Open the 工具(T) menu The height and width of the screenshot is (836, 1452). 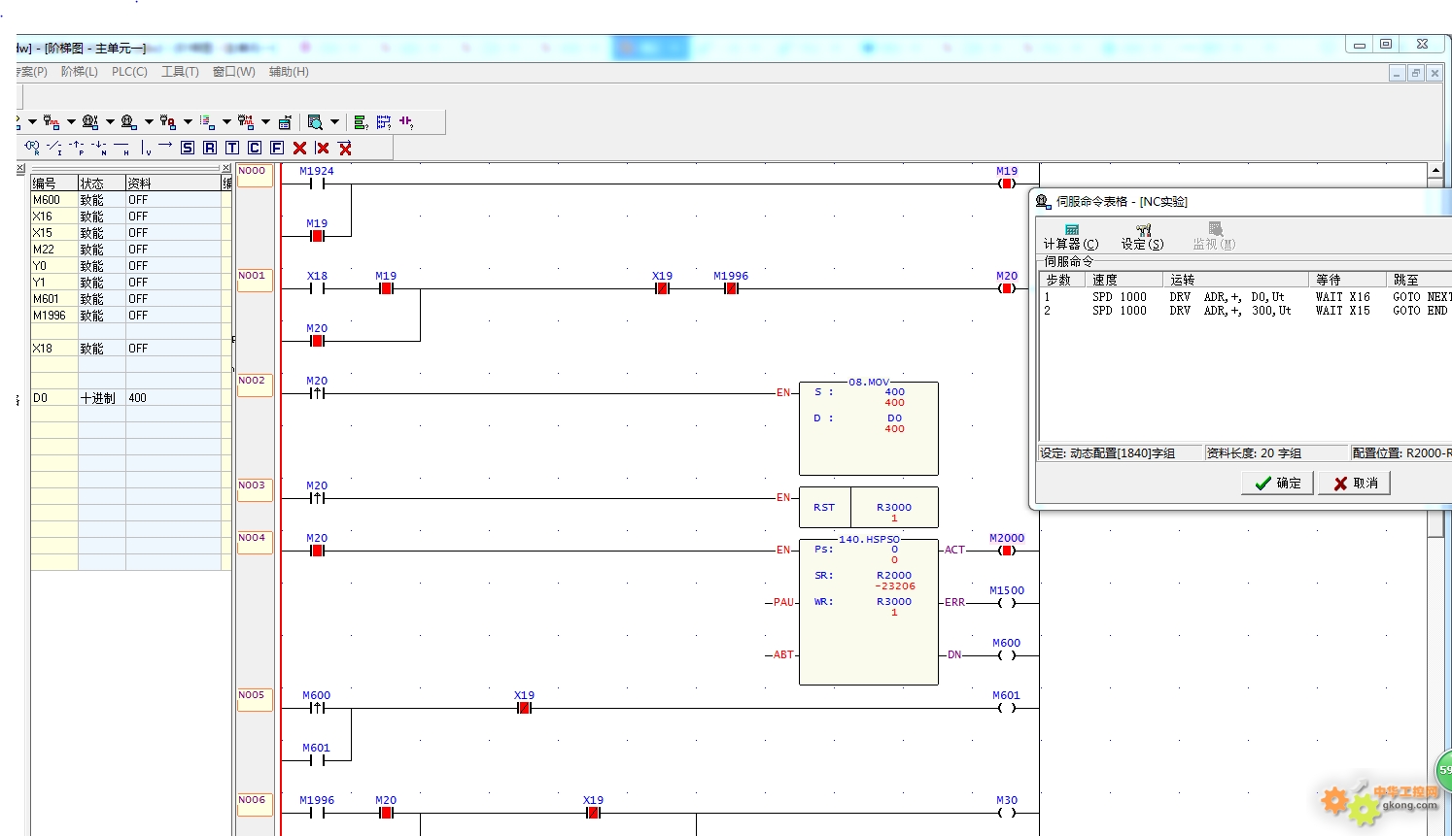coord(180,72)
